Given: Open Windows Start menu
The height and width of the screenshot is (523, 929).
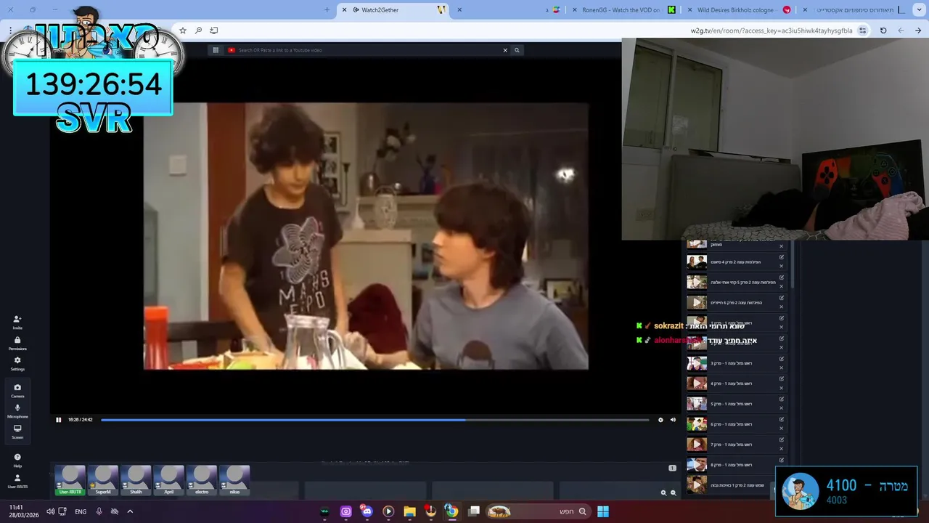Looking at the screenshot, I should coord(603,511).
